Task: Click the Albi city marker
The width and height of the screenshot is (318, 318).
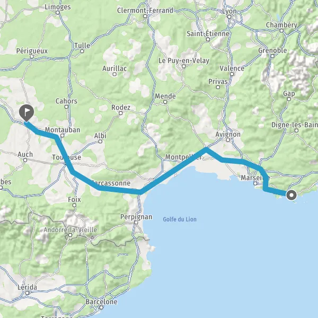Action: [100, 142]
